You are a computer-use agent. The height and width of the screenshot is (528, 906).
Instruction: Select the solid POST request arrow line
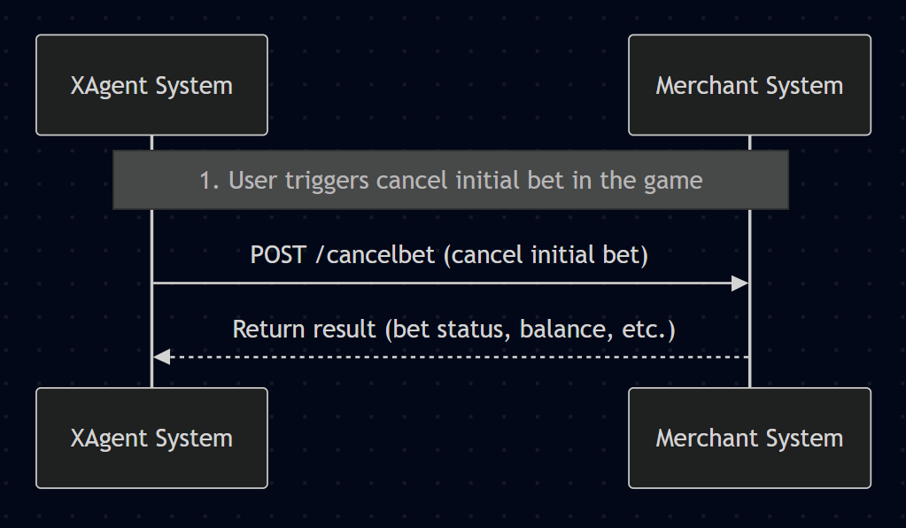[x=443, y=283]
